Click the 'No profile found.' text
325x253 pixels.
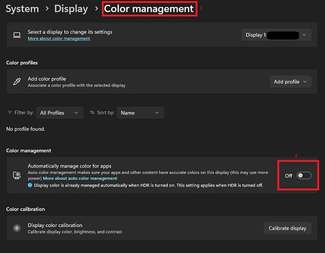coord(25,129)
